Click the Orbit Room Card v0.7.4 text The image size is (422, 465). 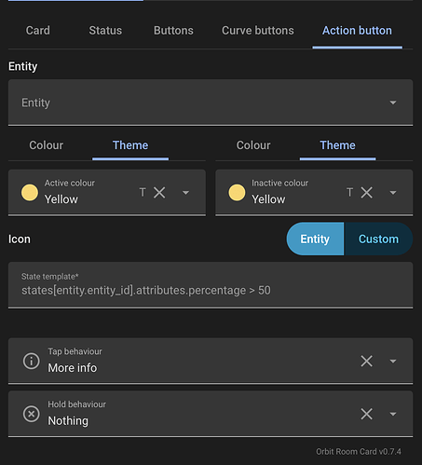359,451
